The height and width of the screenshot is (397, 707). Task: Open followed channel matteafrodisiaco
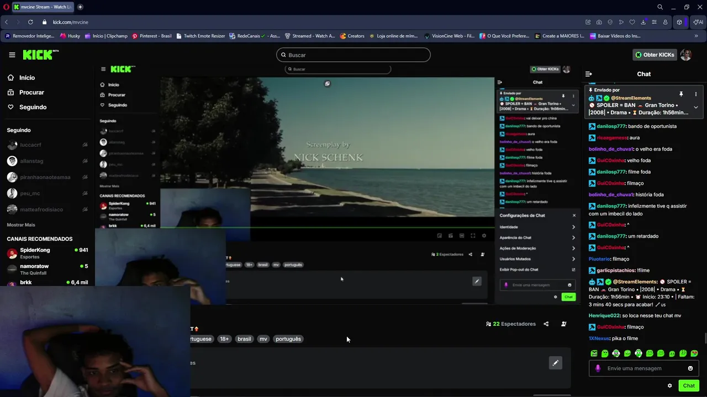47,209
